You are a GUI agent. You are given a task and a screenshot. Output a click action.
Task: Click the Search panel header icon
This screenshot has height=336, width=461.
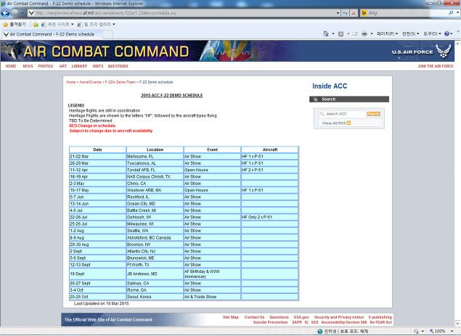click(x=316, y=99)
